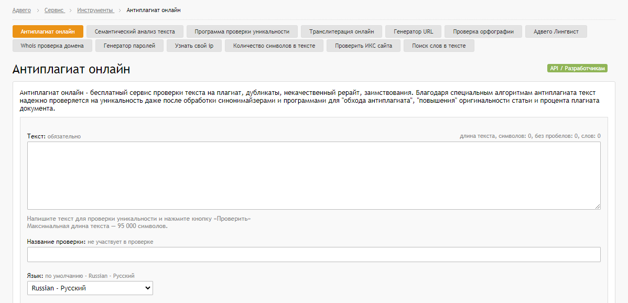The image size is (628, 303).
Task: Navigate to Инструменты breadcrumb link
Action: click(x=95, y=10)
